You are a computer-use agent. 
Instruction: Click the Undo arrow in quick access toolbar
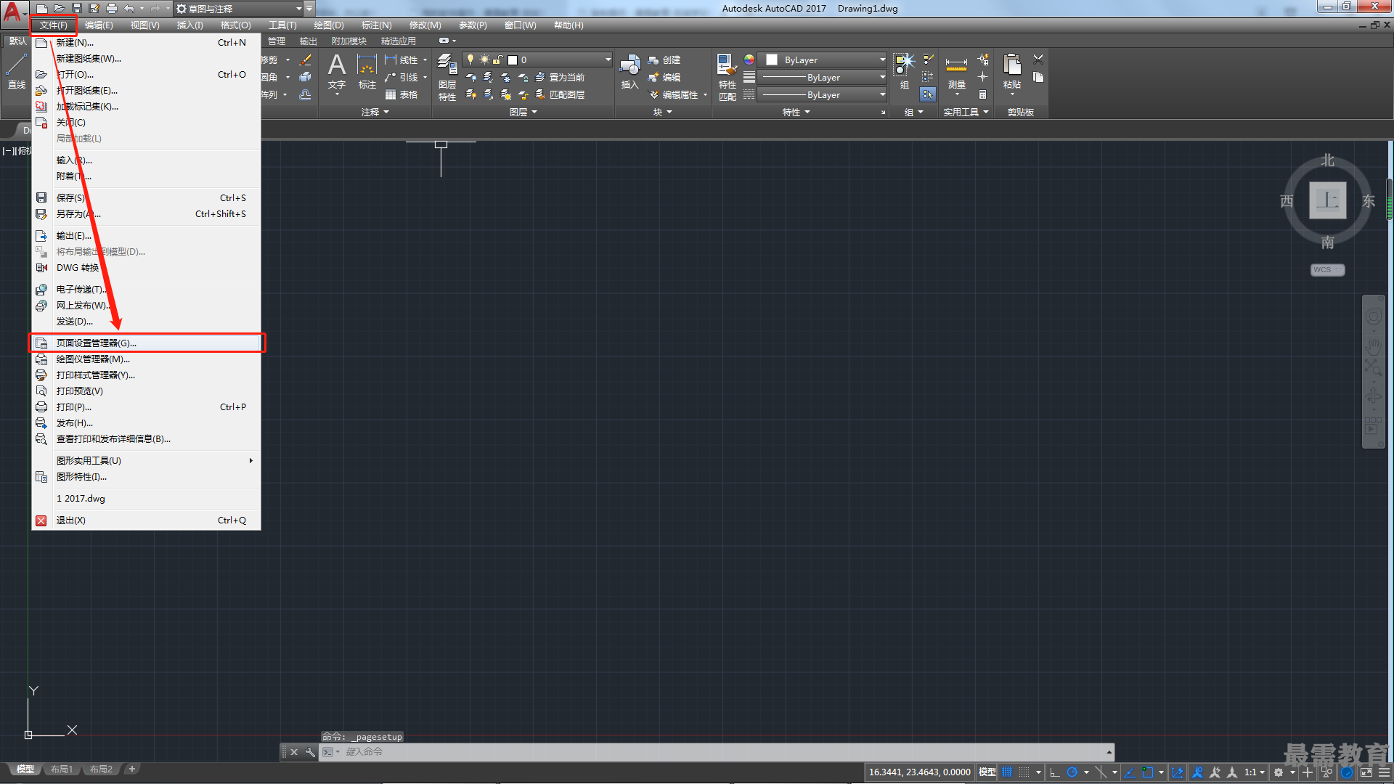click(129, 9)
